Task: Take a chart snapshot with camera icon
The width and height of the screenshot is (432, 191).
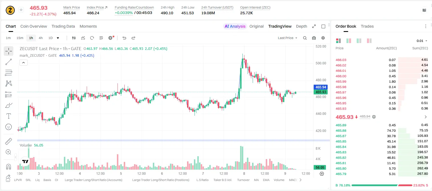Action: coord(314,38)
